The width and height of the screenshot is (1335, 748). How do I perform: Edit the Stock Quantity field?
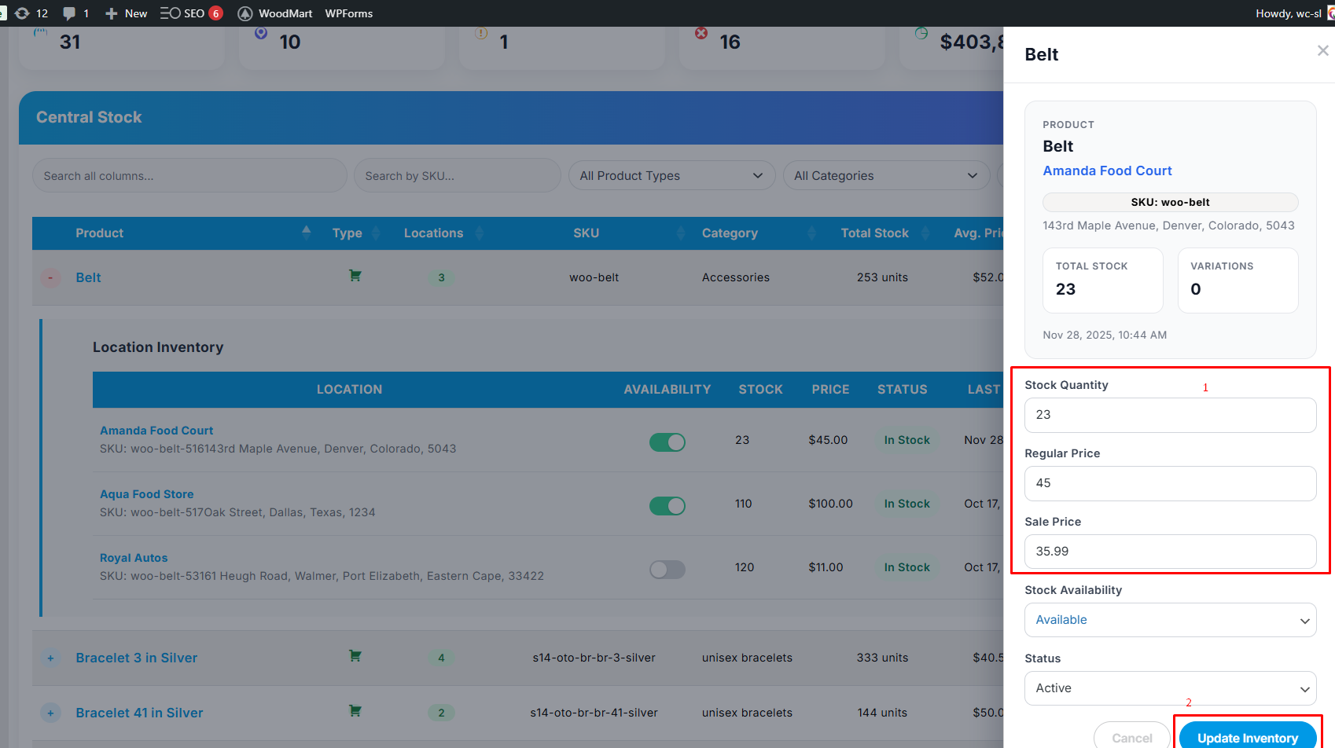click(x=1170, y=415)
